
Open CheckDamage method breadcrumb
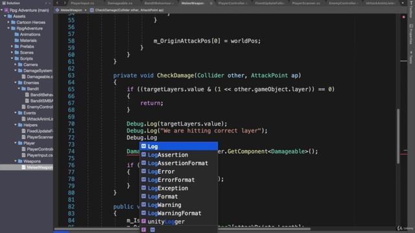(127, 10)
